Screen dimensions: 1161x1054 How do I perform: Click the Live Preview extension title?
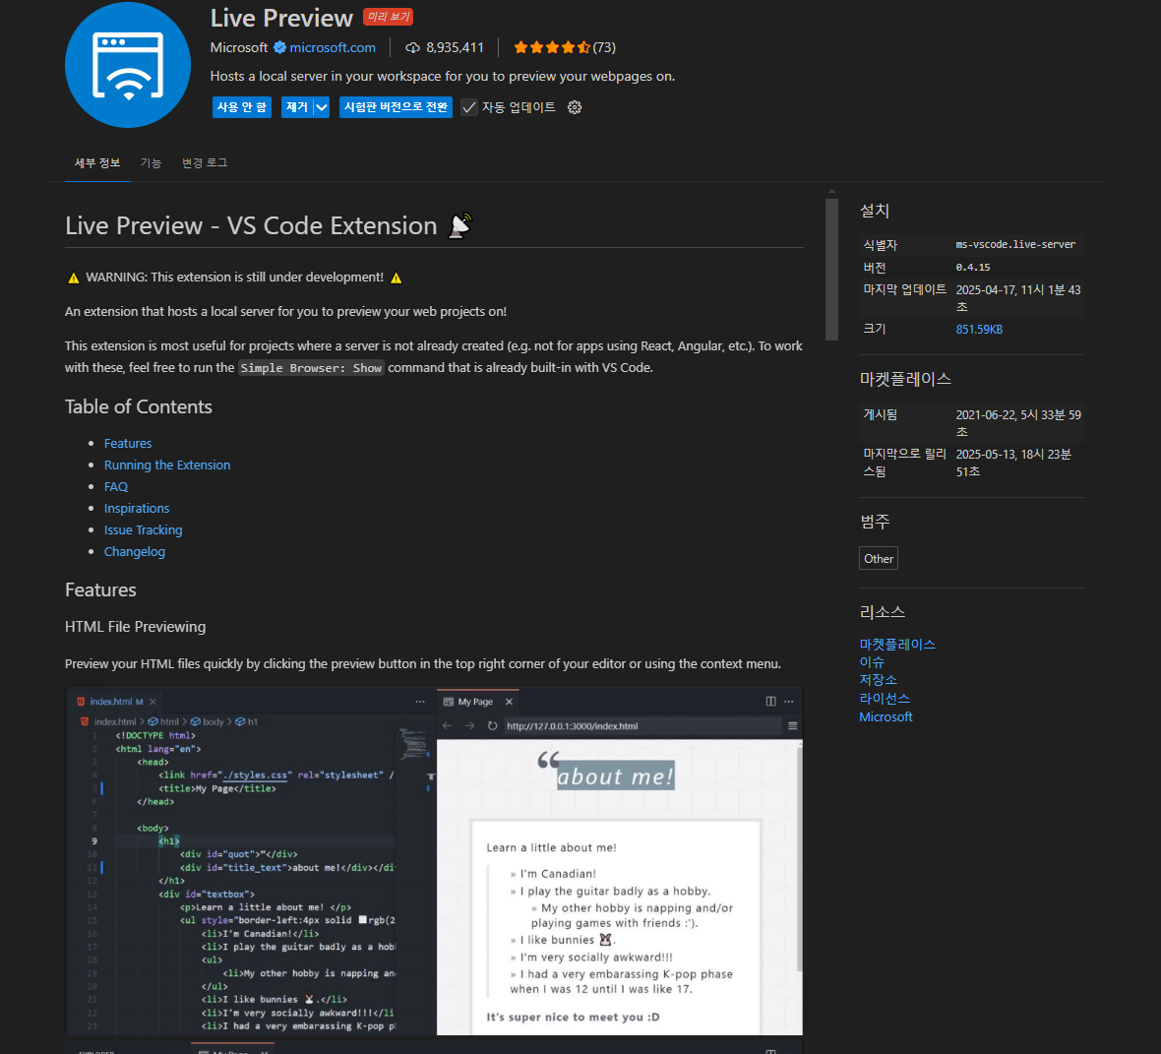click(x=281, y=18)
